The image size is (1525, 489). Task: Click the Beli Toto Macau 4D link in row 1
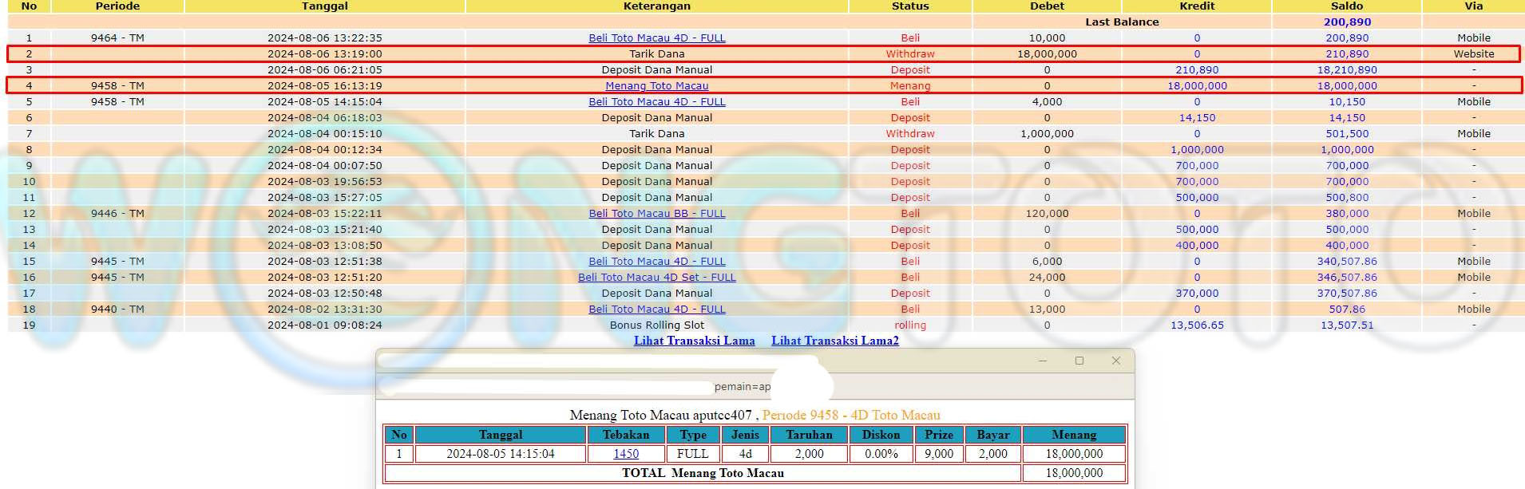(x=656, y=38)
